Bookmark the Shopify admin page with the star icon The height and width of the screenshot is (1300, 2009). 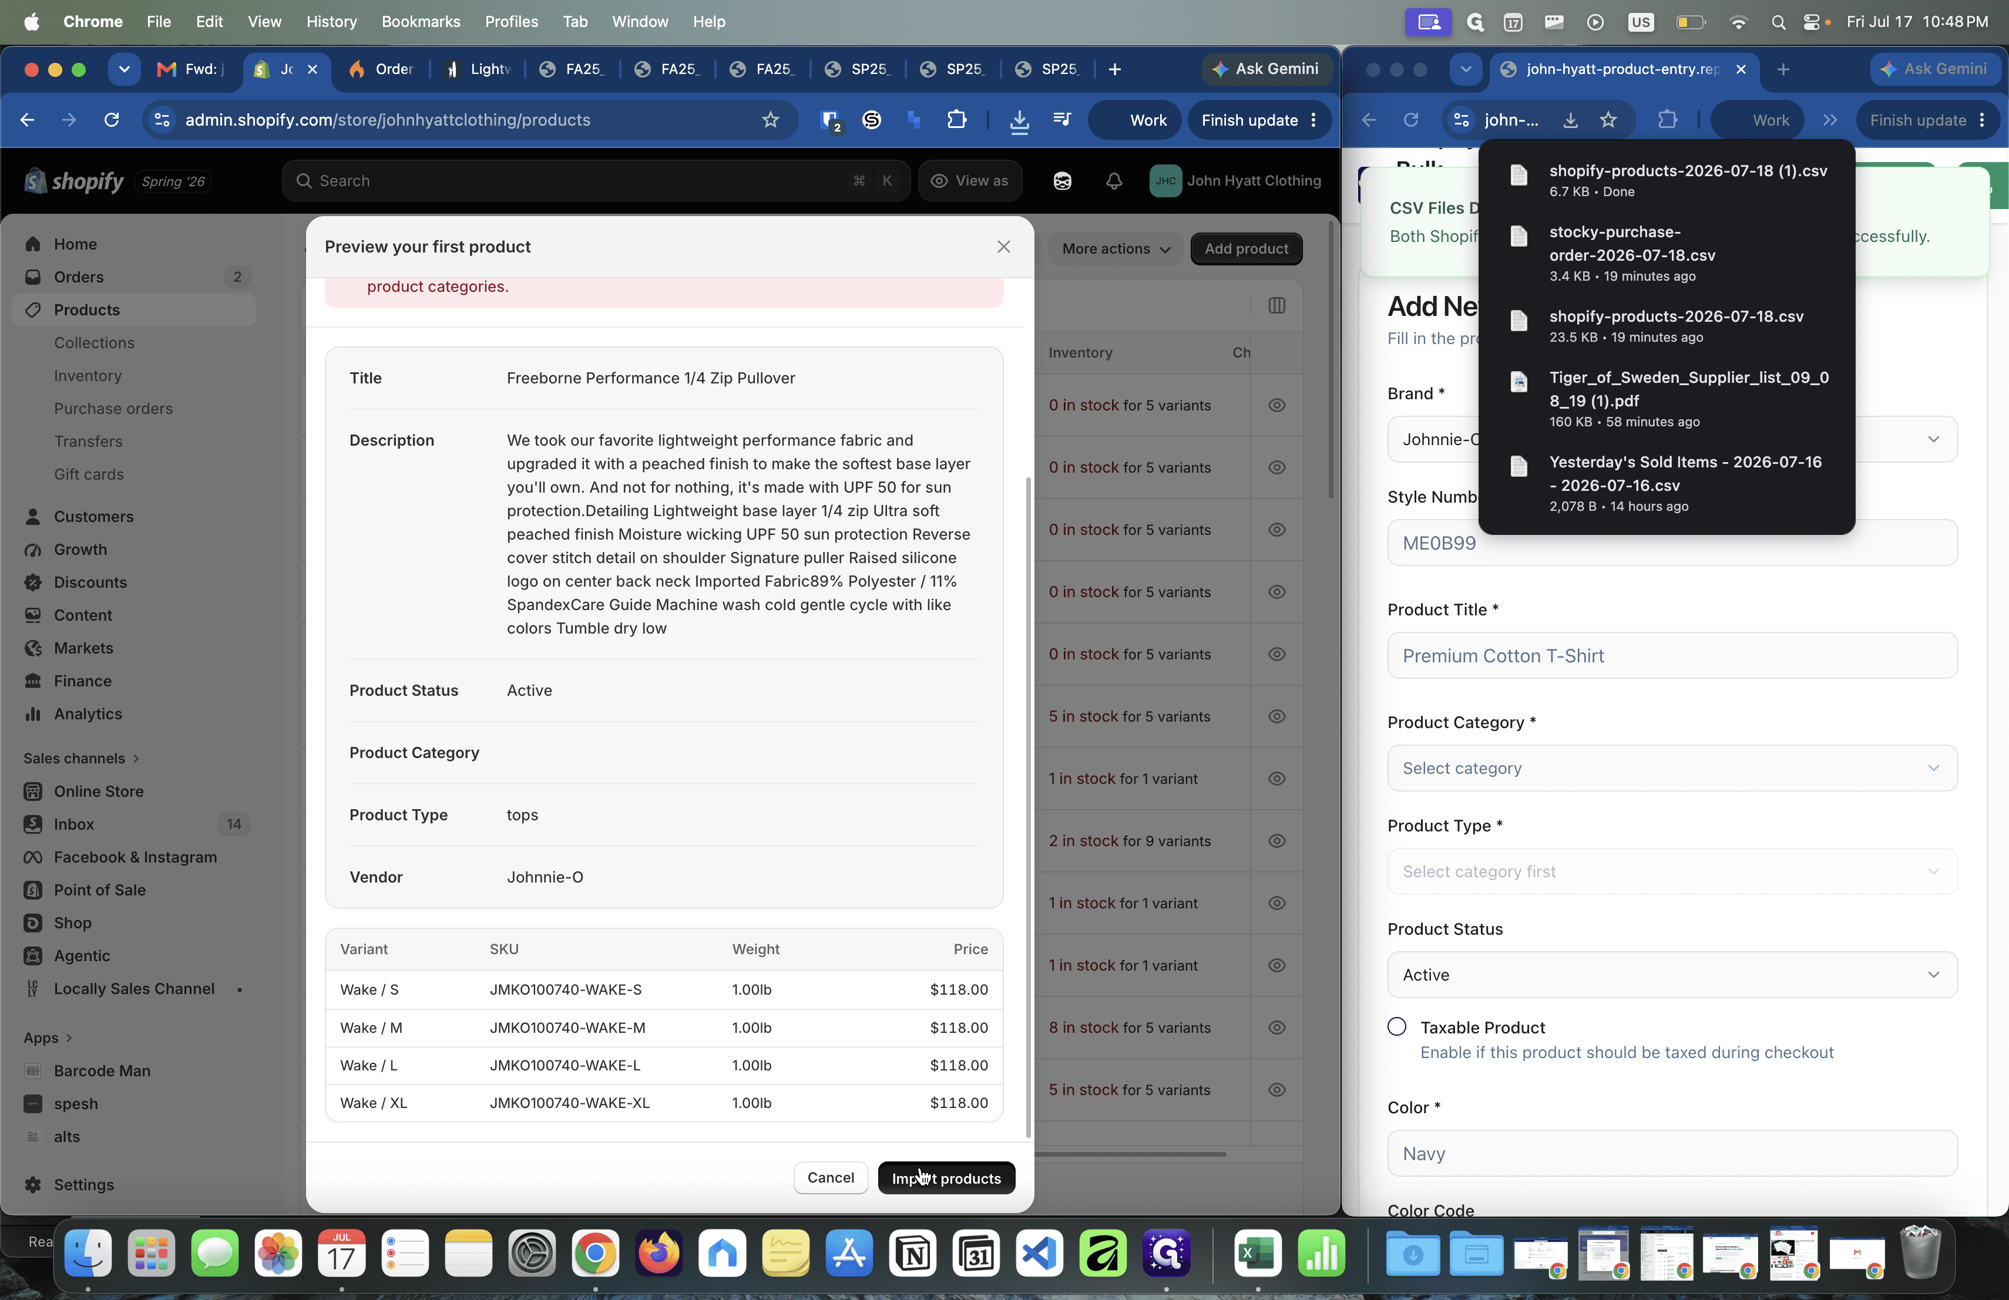click(770, 120)
